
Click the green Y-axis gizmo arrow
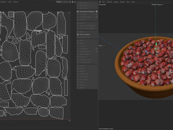pos(156,44)
